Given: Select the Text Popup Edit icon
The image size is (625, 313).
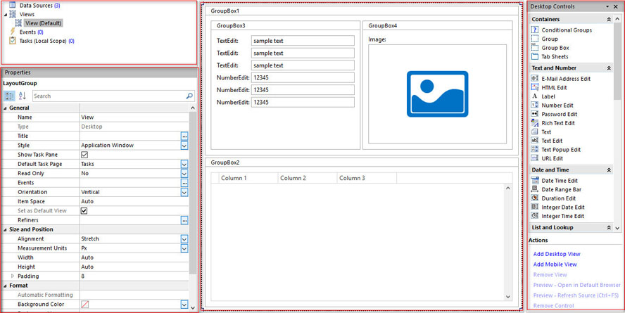Looking at the screenshot, I should (535, 149).
